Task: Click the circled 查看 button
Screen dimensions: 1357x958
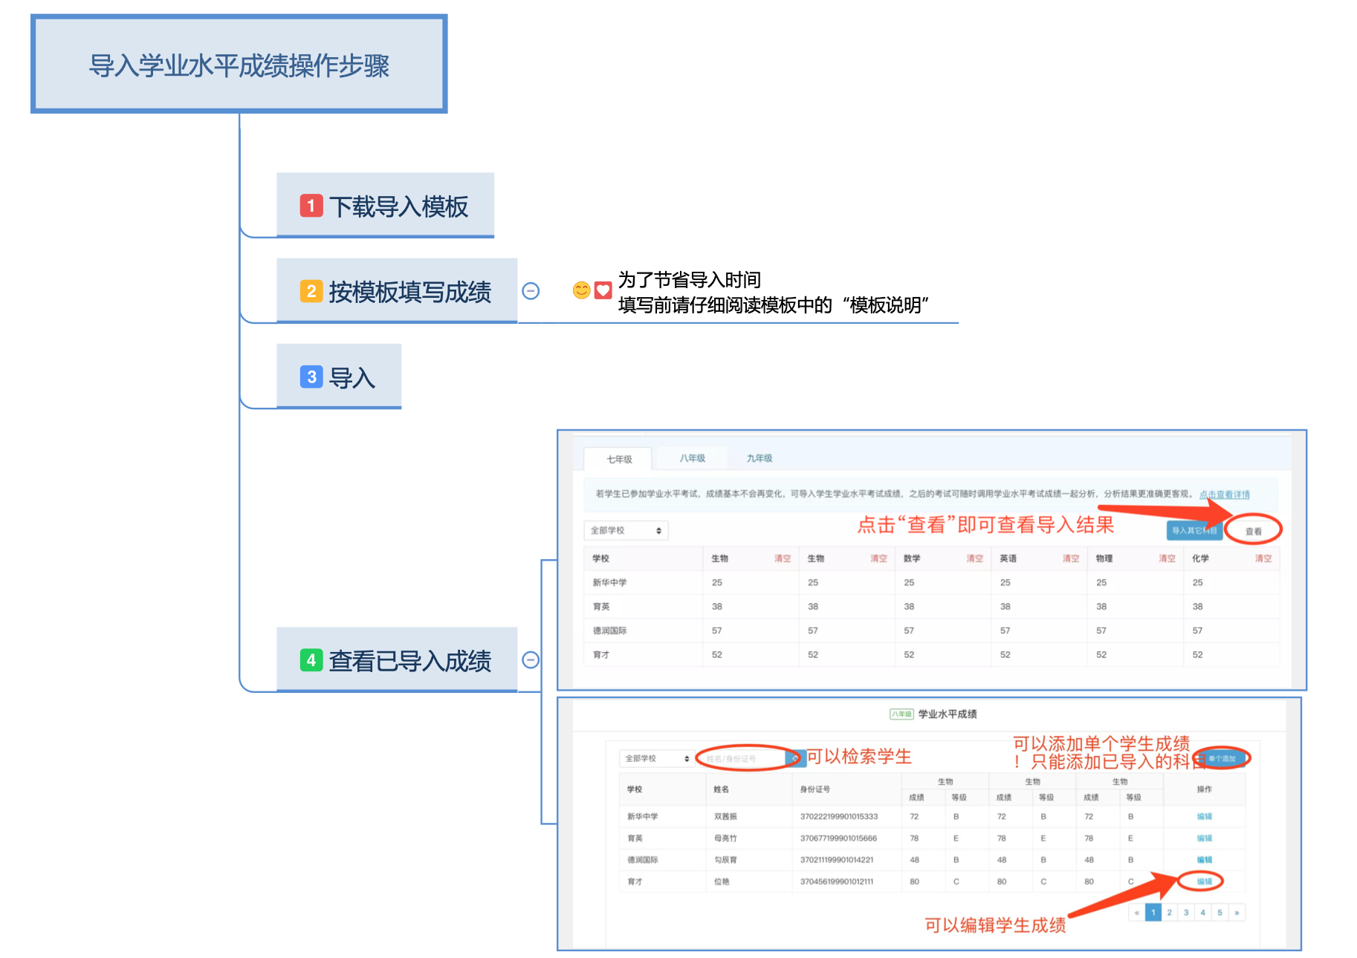Action: click(x=1254, y=529)
